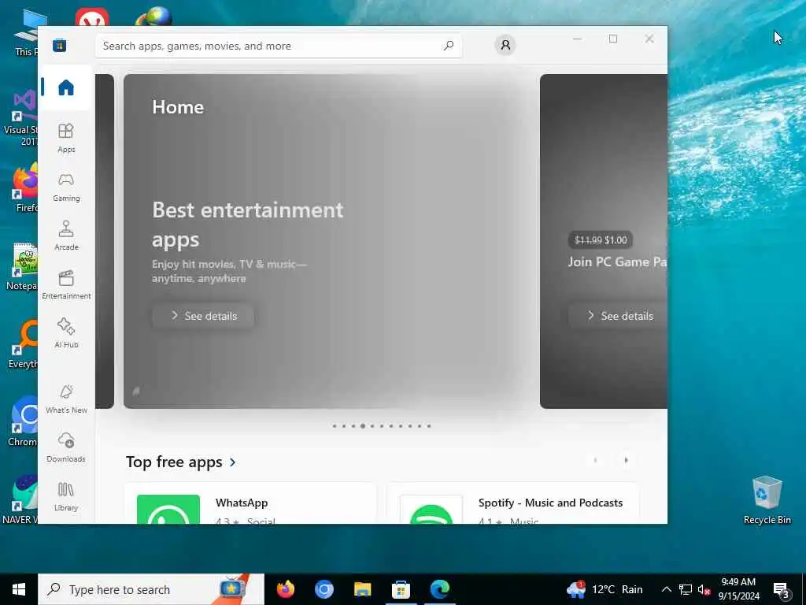This screenshot has width=806, height=605.
Task: Open the Apps section in sidebar
Action: pyautogui.click(x=66, y=138)
